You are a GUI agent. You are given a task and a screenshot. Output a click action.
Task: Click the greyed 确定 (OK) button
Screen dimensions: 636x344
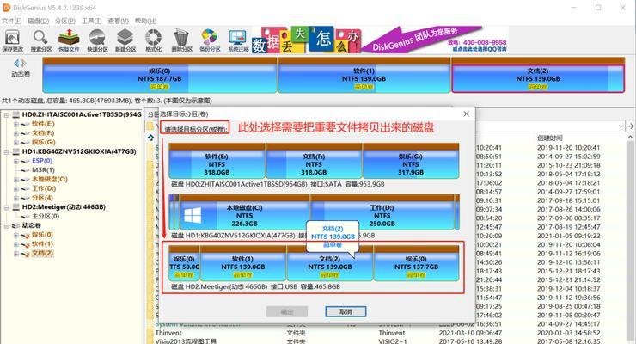[287, 311]
